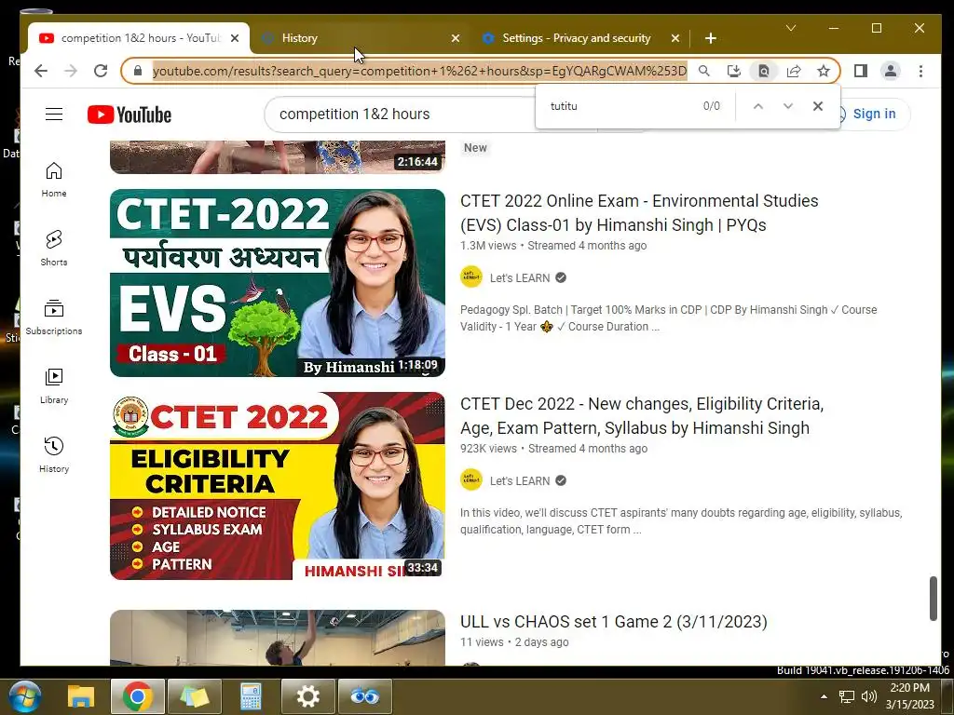
Task: Open CTET 2022 Environmental Studies video thumbnail
Action: (x=278, y=283)
